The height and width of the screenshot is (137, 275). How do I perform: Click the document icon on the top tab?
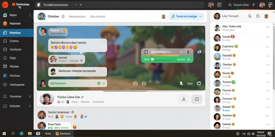(x=39, y=5)
